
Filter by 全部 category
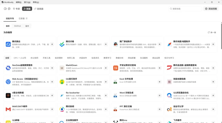[x=7, y=58]
